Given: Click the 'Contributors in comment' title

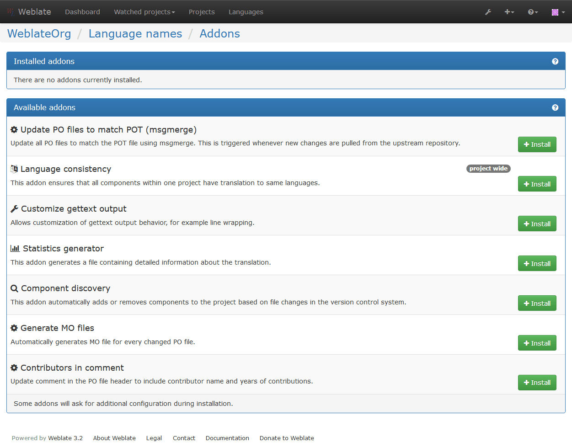Looking at the screenshot, I should coord(72,368).
